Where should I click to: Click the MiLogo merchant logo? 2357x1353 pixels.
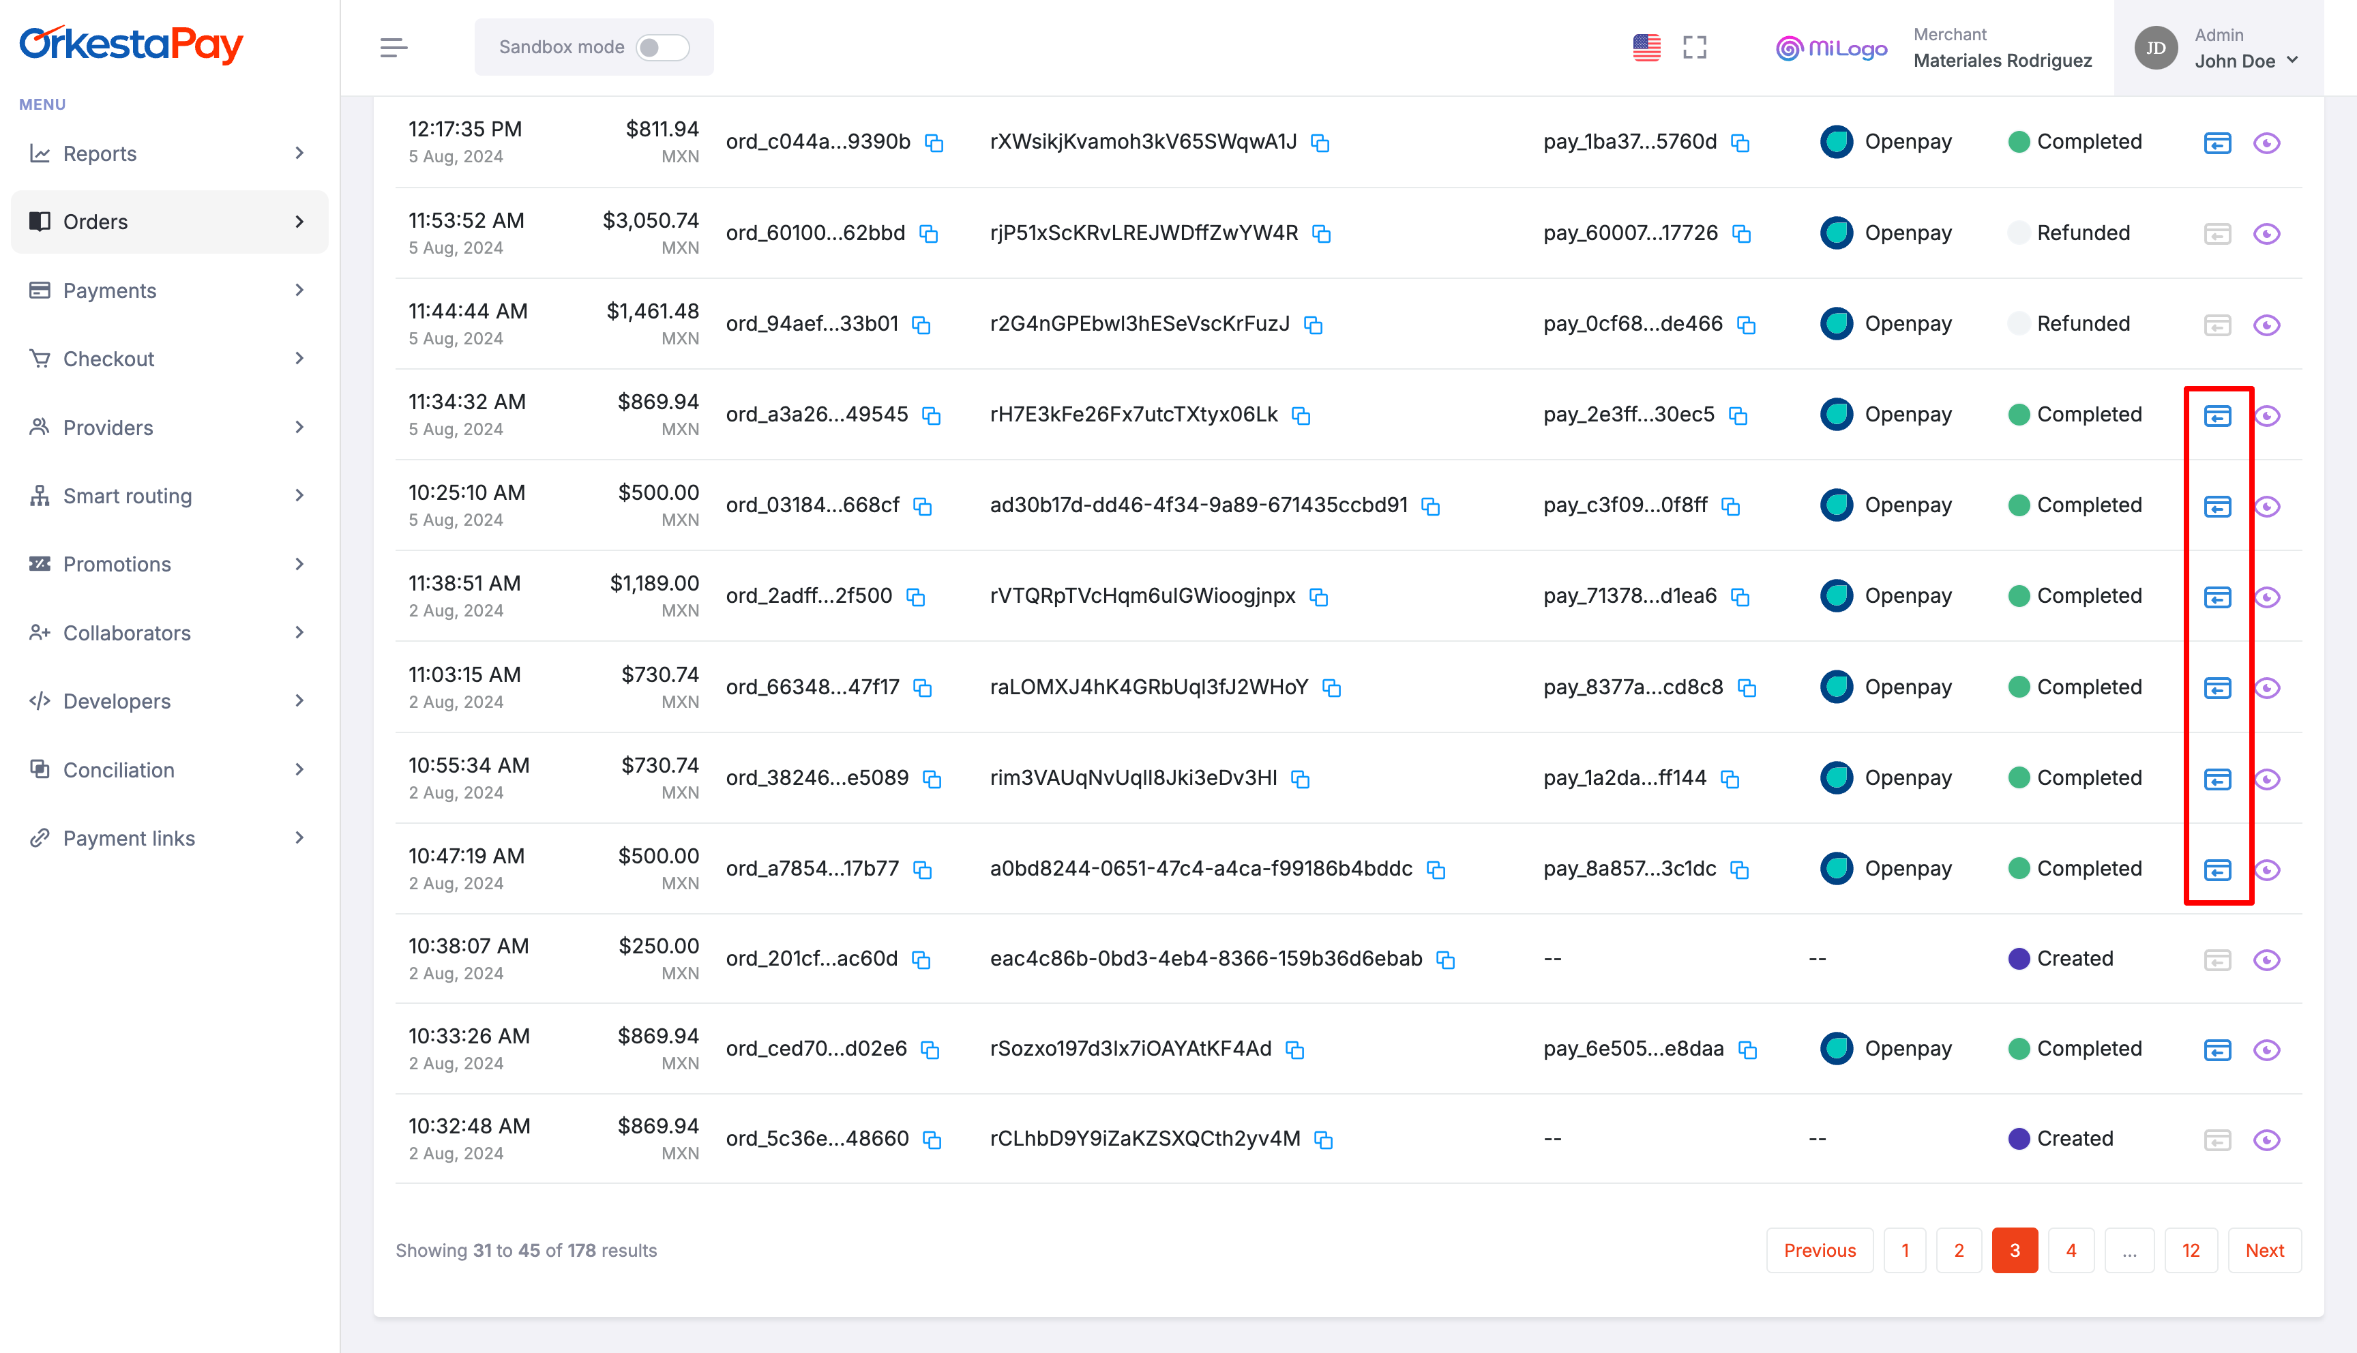[1831, 47]
